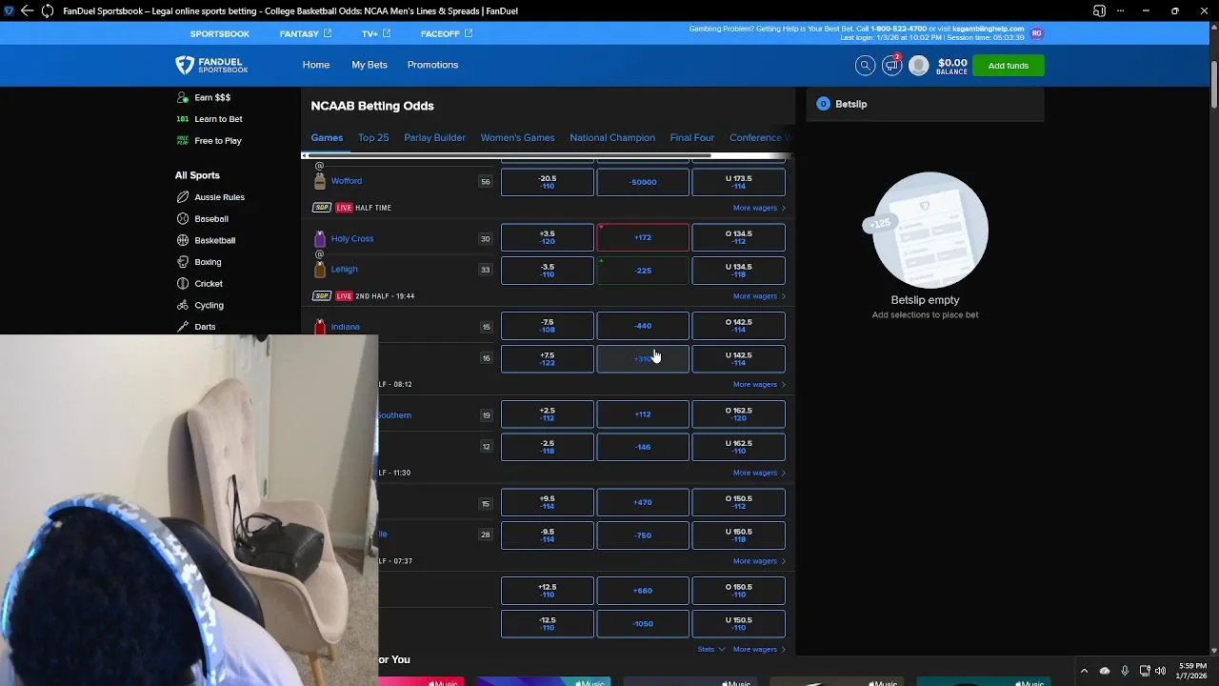
Task: Expand More wagers for Wofford game
Action: pos(759,208)
